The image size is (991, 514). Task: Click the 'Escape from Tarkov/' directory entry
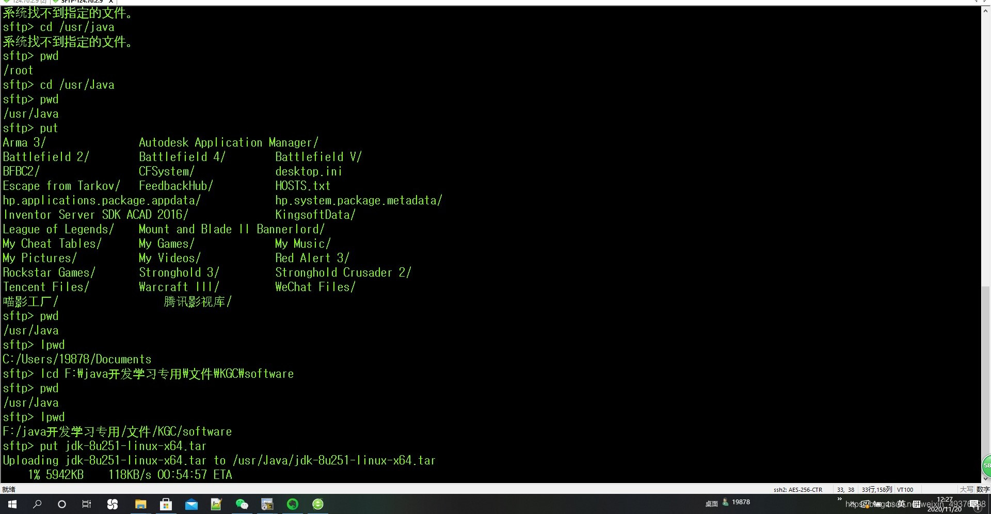[61, 186]
